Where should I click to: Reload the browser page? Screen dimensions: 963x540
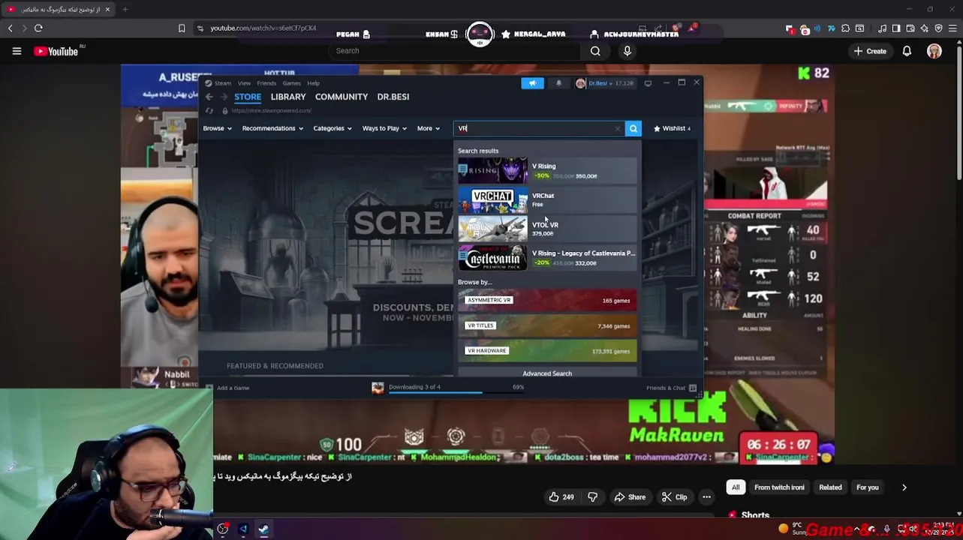(38, 28)
